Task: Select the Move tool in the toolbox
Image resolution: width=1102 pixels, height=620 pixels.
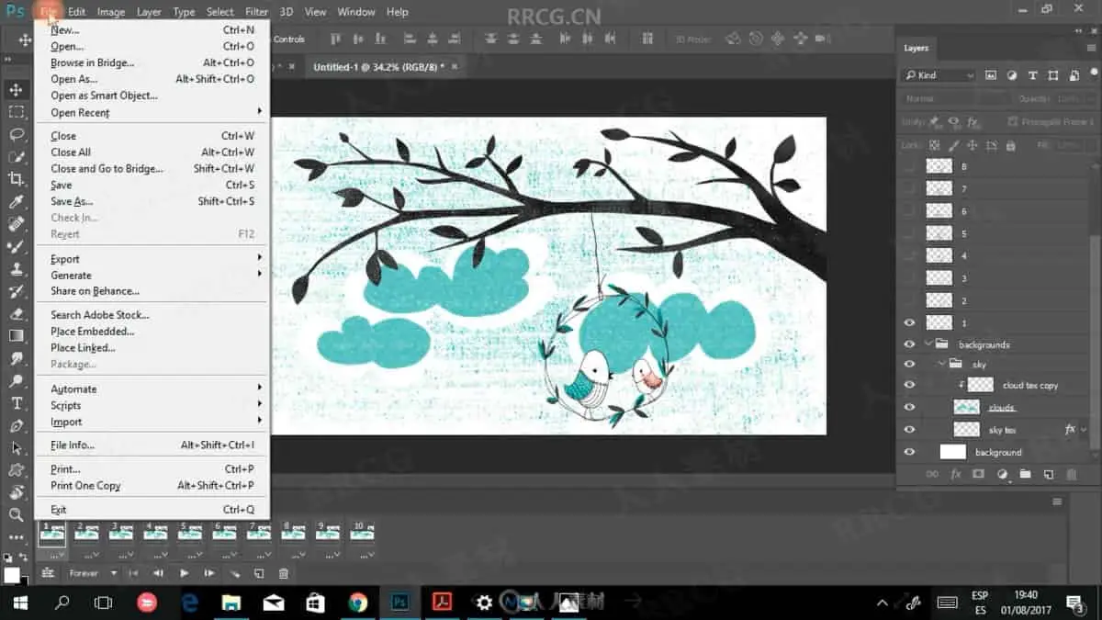Action: point(16,89)
